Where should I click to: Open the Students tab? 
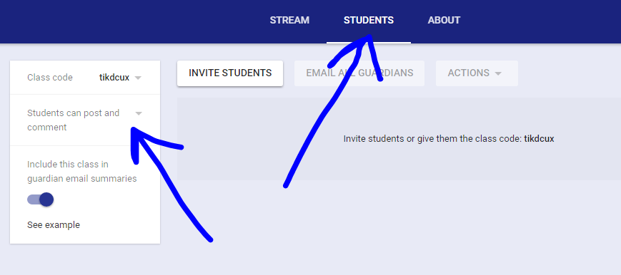click(x=368, y=21)
